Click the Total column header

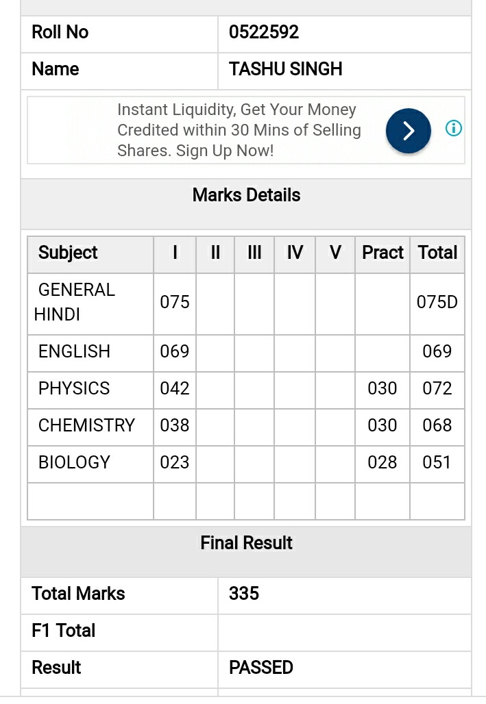click(437, 253)
